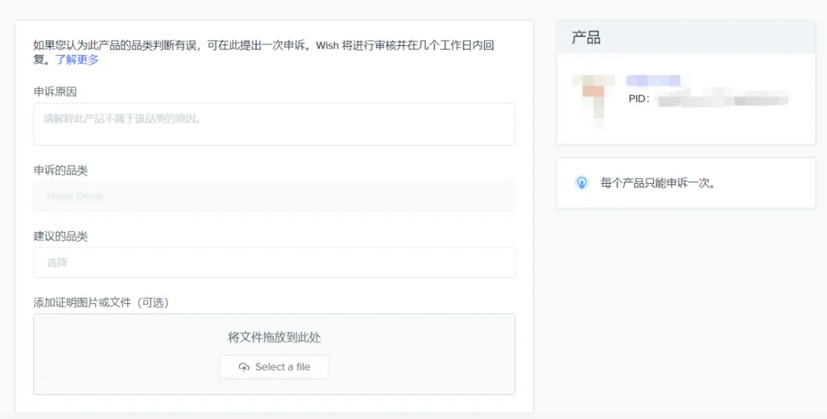Screen dimensions: 827x419
Task: Click the 每个产品只能申诉一次 notice text
Action: point(658,183)
